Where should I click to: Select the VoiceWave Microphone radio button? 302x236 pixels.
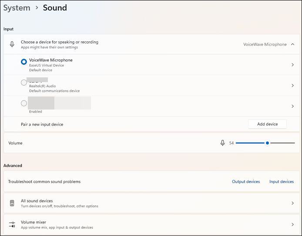click(x=24, y=62)
